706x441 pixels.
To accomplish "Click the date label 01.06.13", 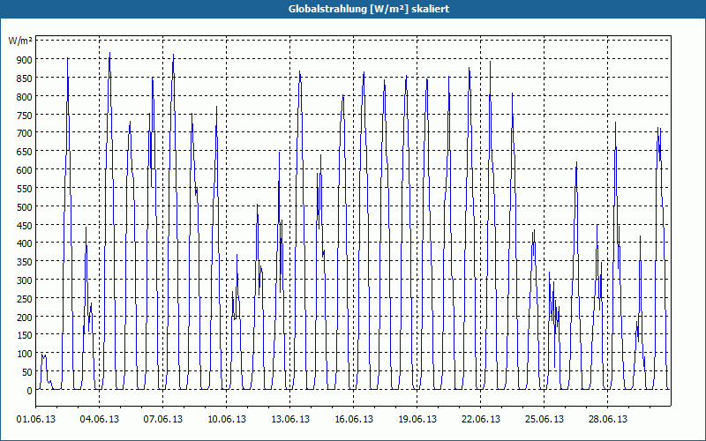I will (36, 420).
